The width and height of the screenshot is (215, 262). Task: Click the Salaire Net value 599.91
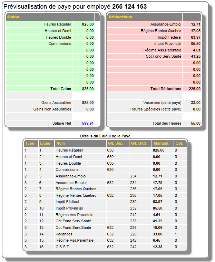click(88, 123)
